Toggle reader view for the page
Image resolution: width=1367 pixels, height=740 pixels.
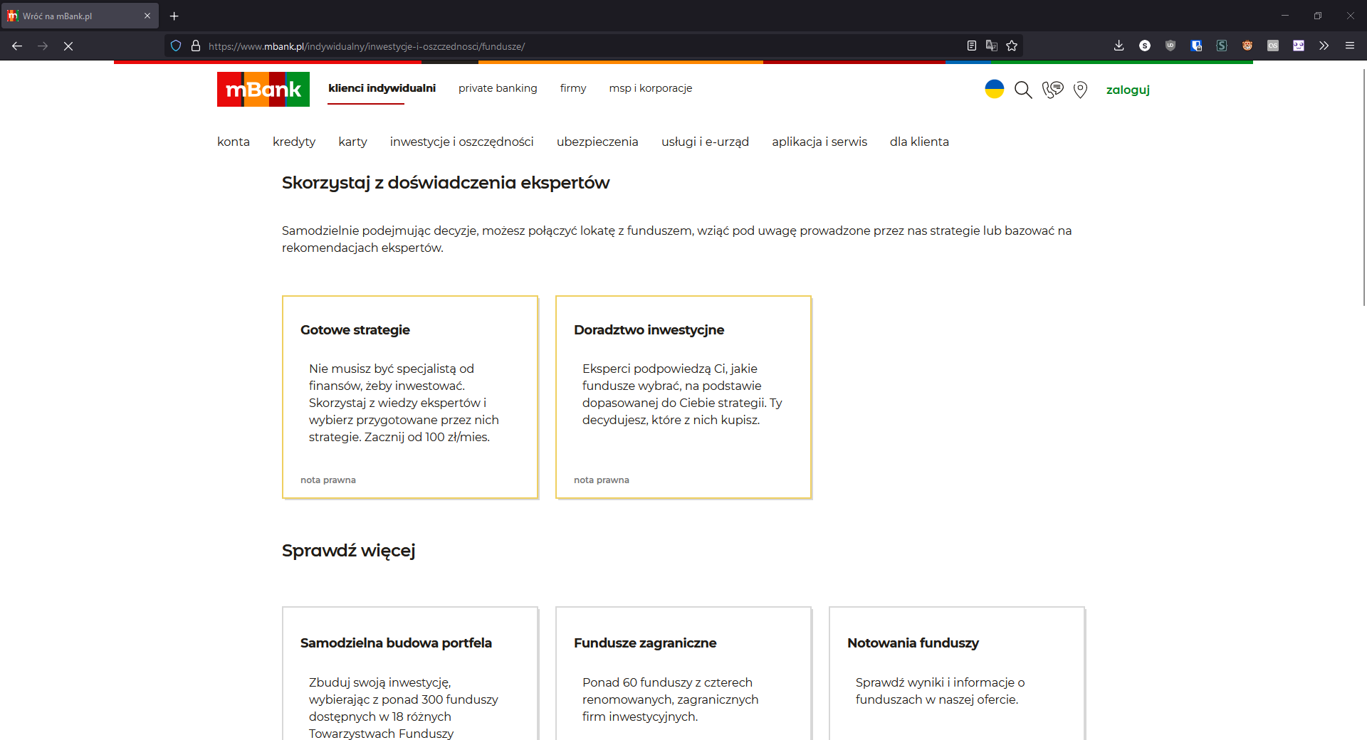971,45
